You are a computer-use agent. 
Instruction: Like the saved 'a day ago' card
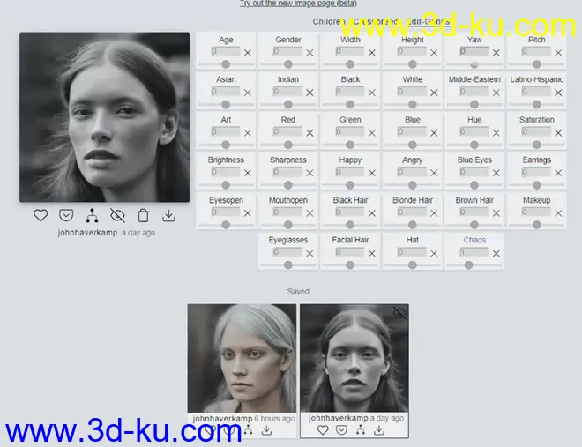click(323, 430)
